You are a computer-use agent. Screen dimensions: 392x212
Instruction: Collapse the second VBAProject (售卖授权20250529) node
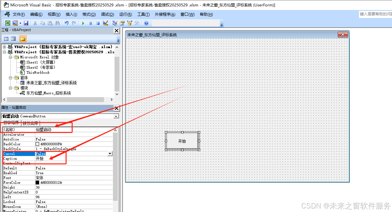tap(4, 52)
